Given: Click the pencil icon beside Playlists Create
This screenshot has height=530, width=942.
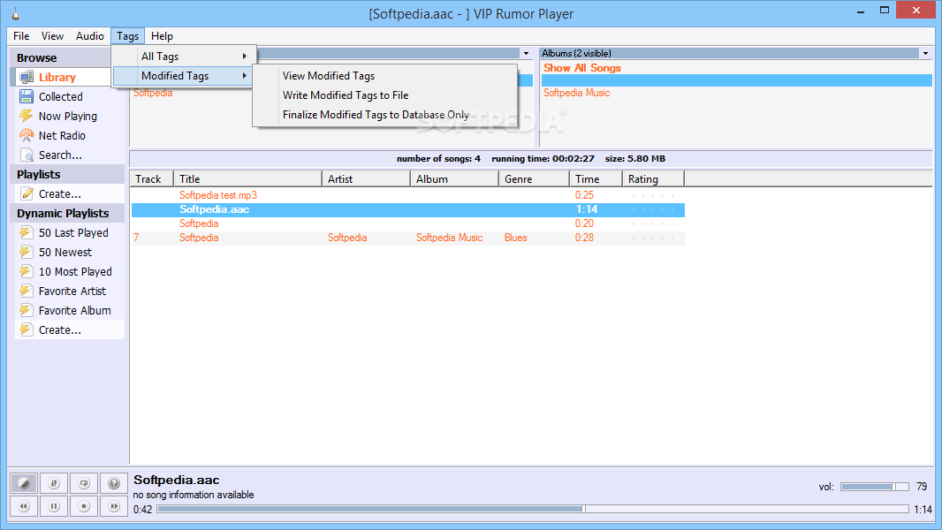Looking at the screenshot, I should pos(27,193).
